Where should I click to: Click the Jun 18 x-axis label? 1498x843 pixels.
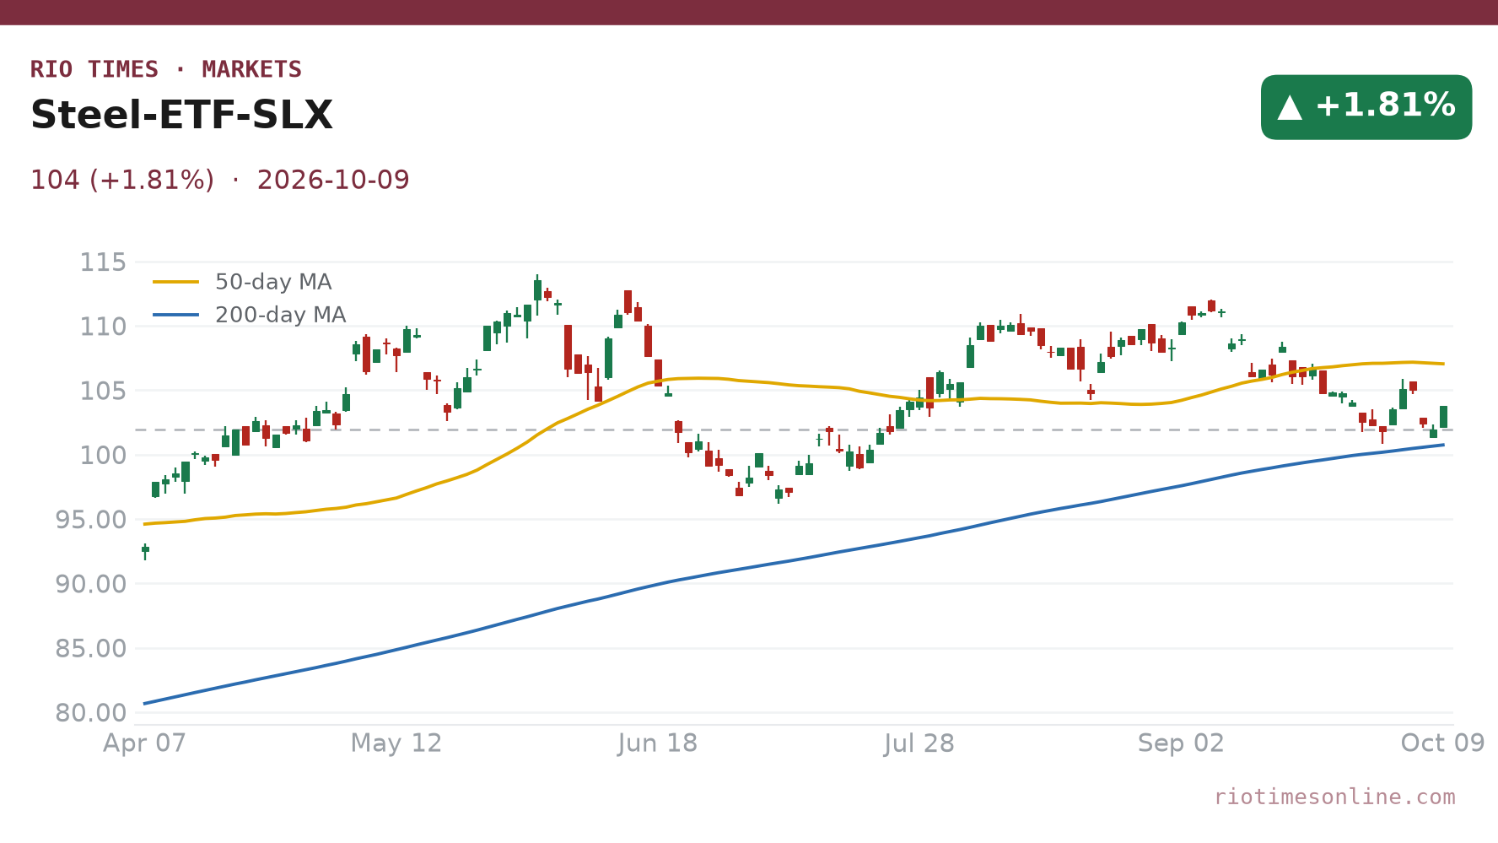coord(658,743)
